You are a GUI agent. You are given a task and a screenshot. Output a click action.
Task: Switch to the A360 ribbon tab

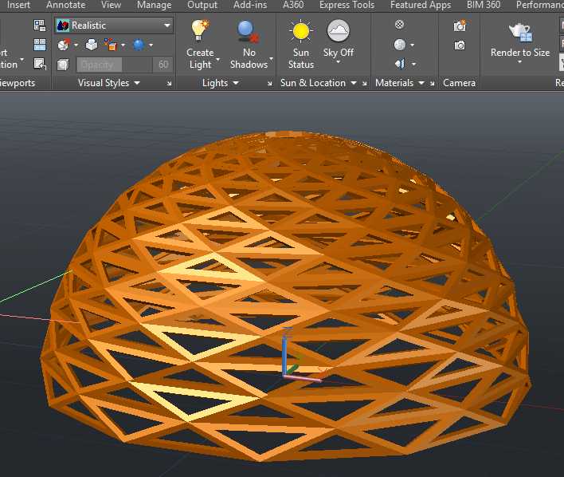click(293, 5)
